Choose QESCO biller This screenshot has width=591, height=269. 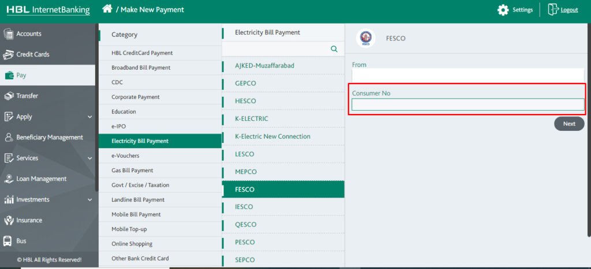point(283,225)
